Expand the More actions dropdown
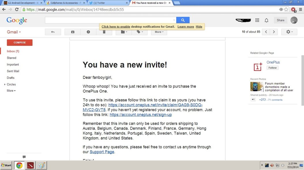304x170 pixels. coord(159,32)
